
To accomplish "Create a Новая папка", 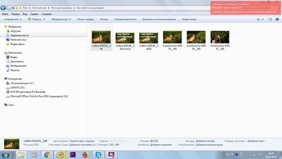I will [x=189, y=19].
